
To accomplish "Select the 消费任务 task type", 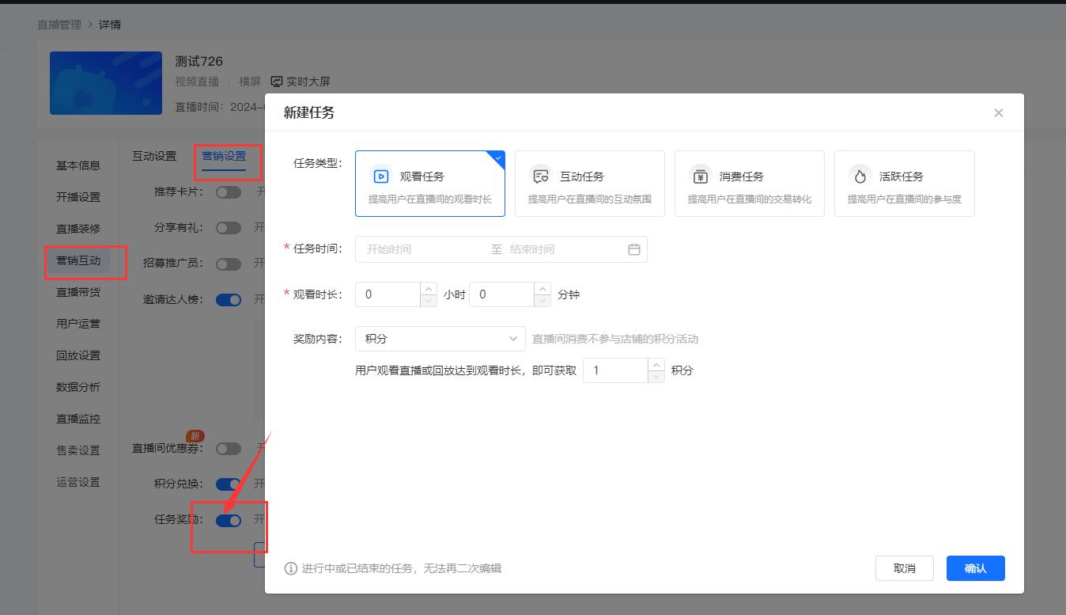I will point(749,183).
